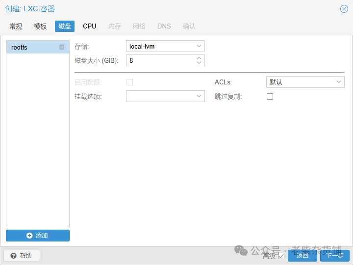Click the 添加 add disk button
Screen dimensions: 353x265
[38, 236]
